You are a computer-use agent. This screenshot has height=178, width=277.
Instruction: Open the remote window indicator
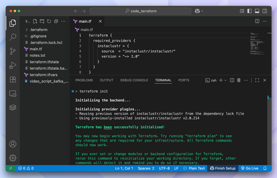click(11, 168)
